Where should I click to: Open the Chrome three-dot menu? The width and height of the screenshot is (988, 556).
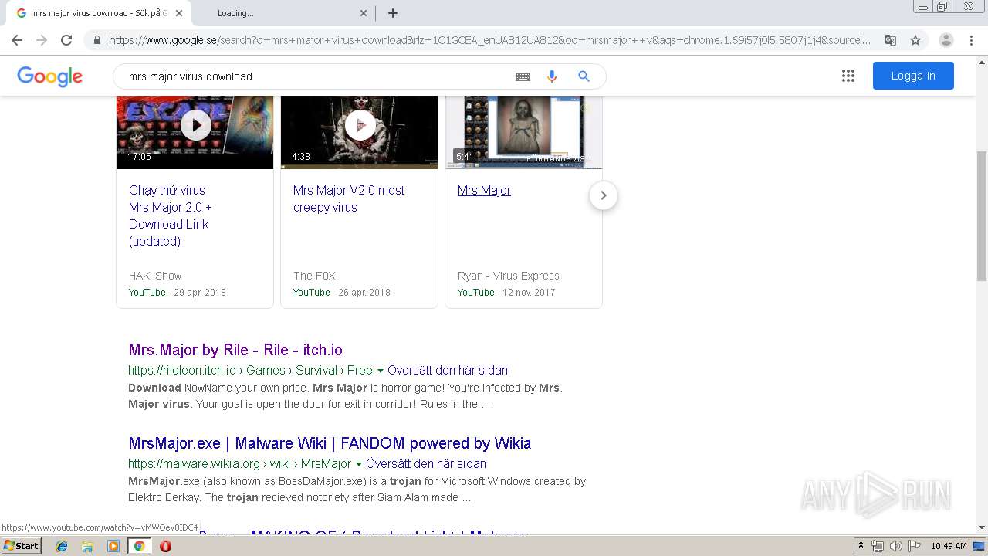pyautogui.click(x=971, y=40)
